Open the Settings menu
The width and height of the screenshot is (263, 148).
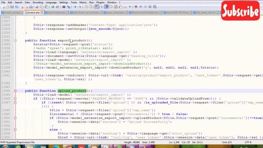(64, 2)
